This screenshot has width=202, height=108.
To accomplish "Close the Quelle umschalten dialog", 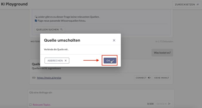I will [x=114, y=40].
